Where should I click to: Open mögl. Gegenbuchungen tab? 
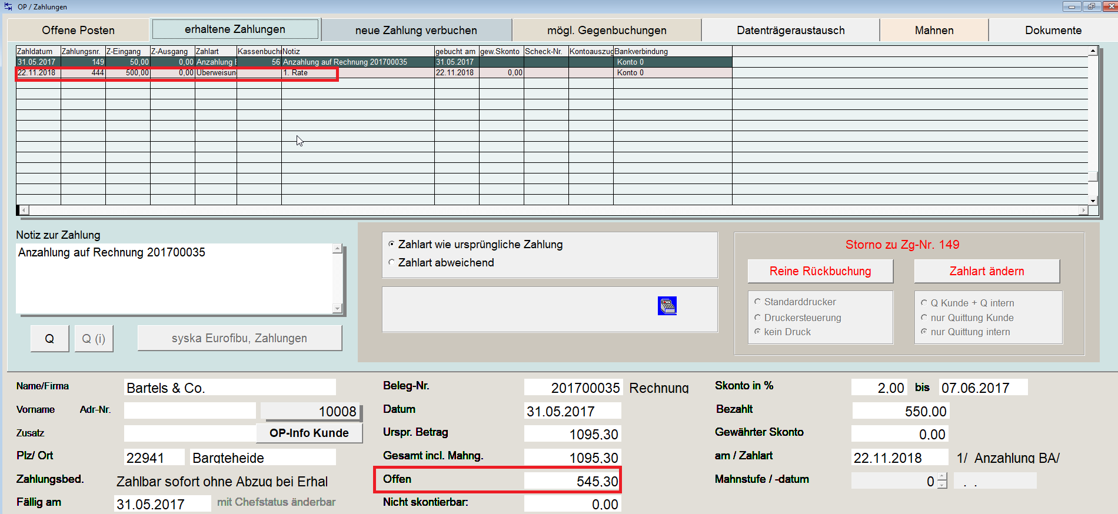tap(607, 30)
